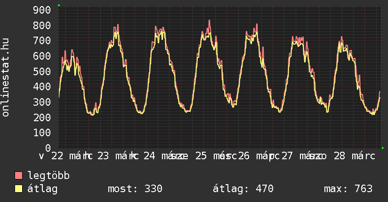Click the red legtöbb legend swatch
This screenshot has width=388, height=202.
pos(19,176)
